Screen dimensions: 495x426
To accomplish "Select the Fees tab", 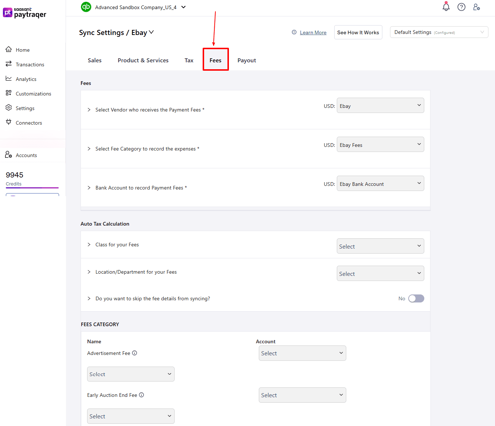I will pos(215,60).
